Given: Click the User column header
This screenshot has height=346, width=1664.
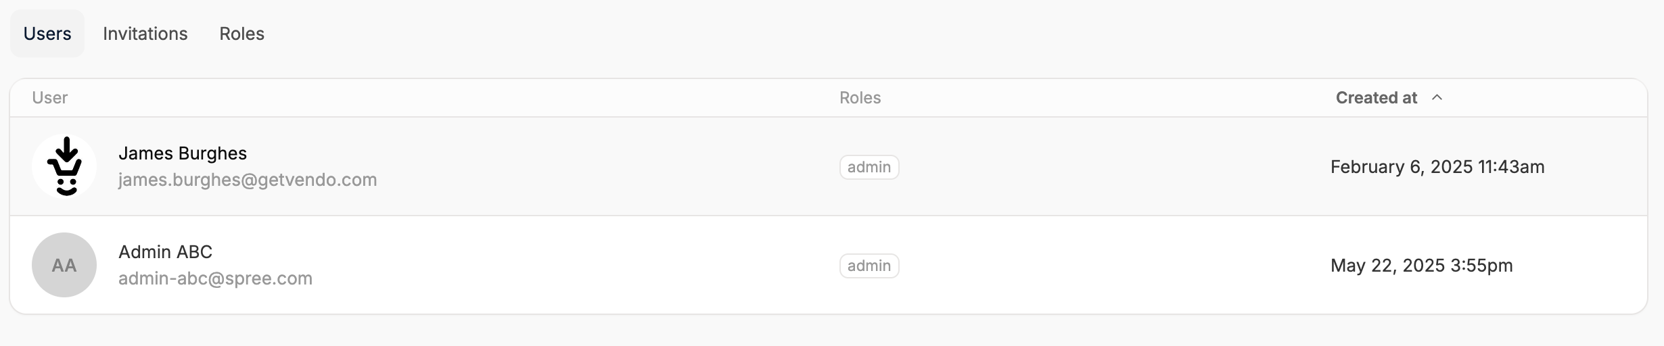Looking at the screenshot, I should point(50,98).
